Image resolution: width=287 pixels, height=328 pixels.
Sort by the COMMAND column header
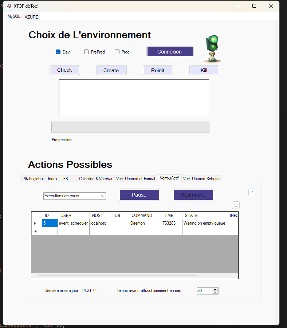pyautogui.click(x=145, y=215)
